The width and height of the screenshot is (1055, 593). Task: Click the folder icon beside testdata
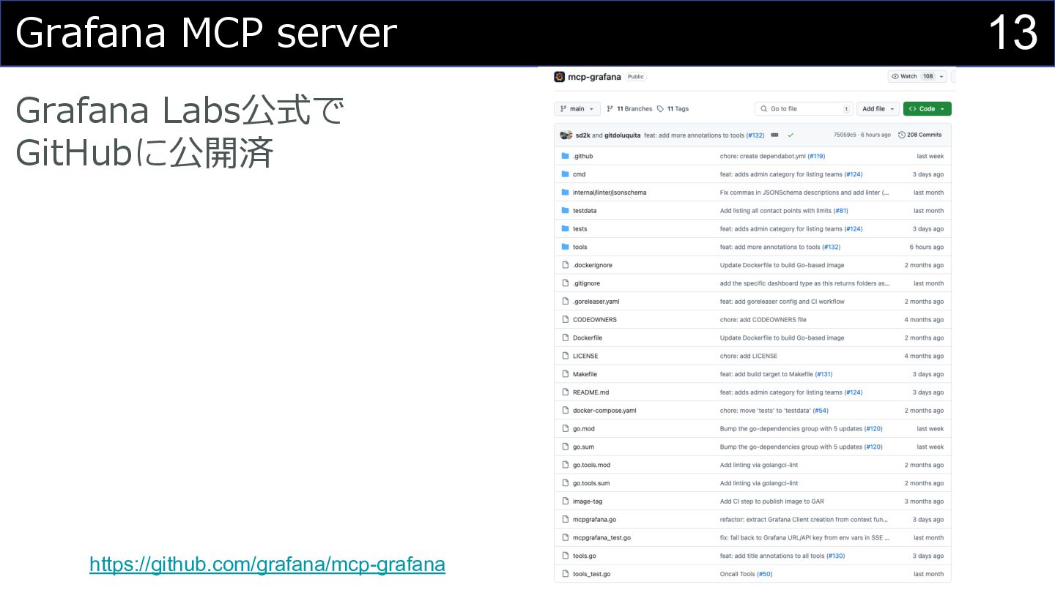565,210
